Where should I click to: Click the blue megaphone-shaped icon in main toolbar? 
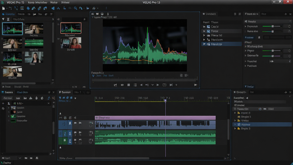point(53,8)
